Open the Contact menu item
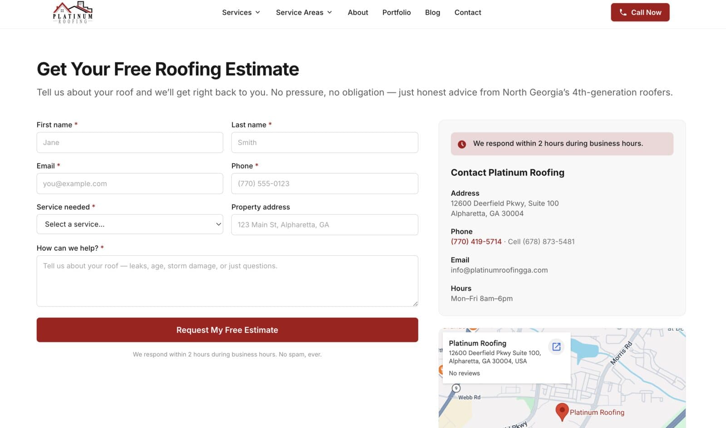Screen dimensions: 726x428 (x=468, y=12)
